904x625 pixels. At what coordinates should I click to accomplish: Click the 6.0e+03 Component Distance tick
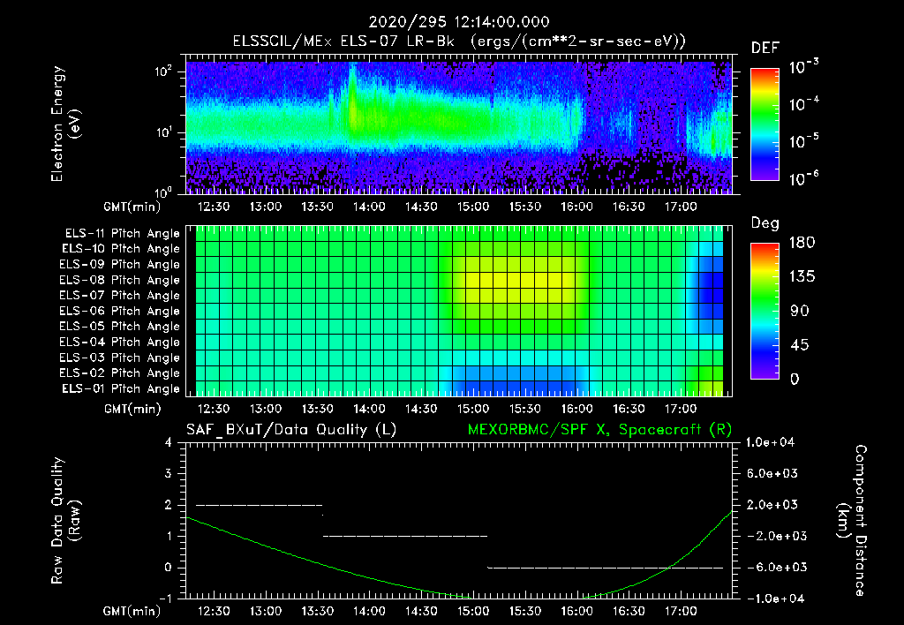pos(772,473)
